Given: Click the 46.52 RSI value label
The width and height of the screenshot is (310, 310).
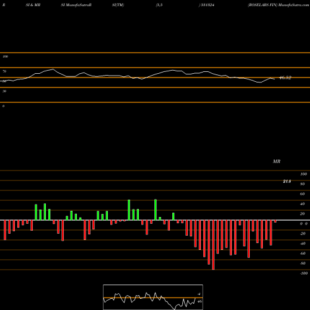Looking at the screenshot, I should pos(285,77).
